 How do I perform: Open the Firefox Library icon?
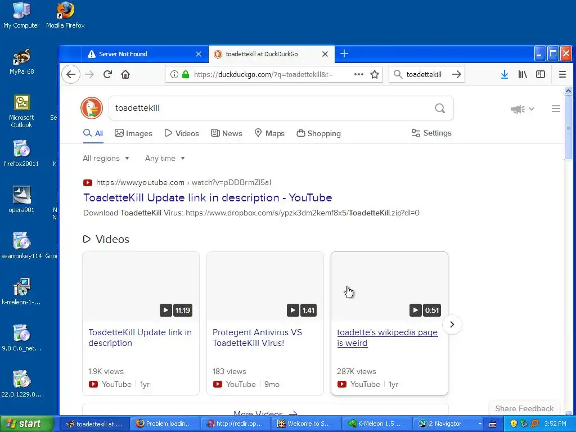click(523, 75)
